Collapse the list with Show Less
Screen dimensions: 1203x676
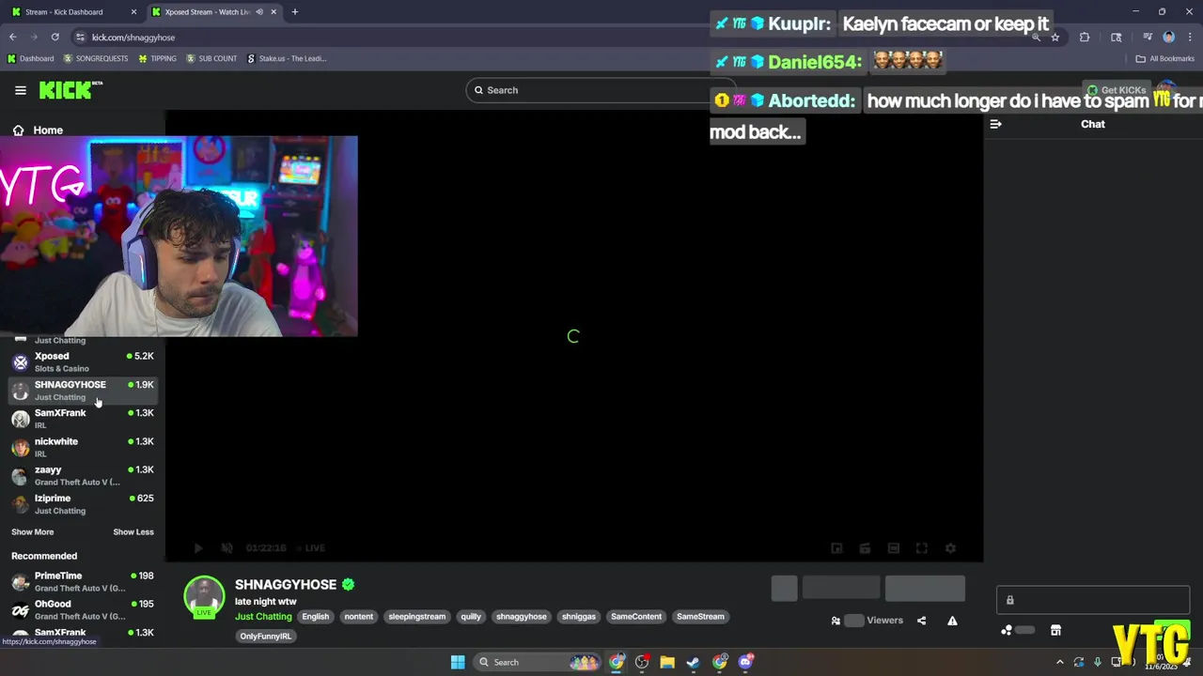tap(133, 532)
